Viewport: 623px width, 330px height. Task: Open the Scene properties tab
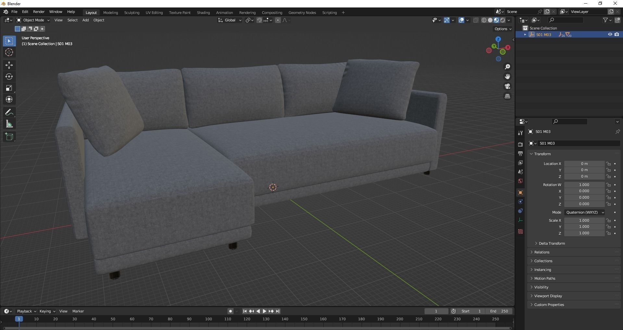[x=520, y=171]
